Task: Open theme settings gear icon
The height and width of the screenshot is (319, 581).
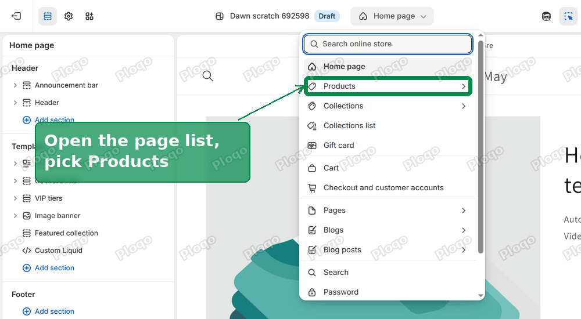Action: point(69,16)
